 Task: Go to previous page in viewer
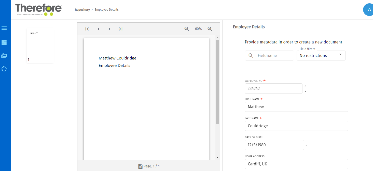click(x=98, y=29)
